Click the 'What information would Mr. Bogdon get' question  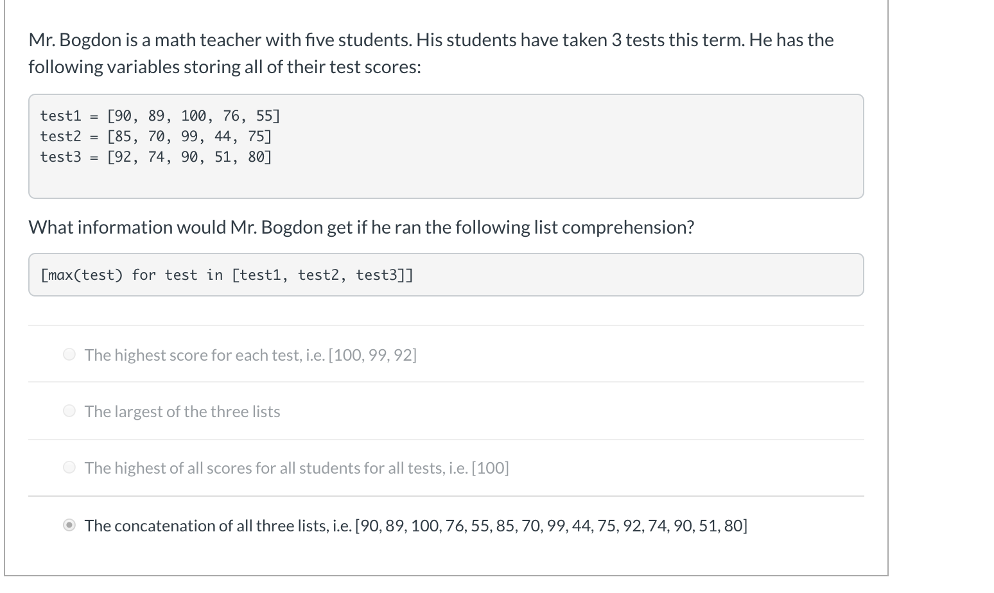(x=361, y=227)
